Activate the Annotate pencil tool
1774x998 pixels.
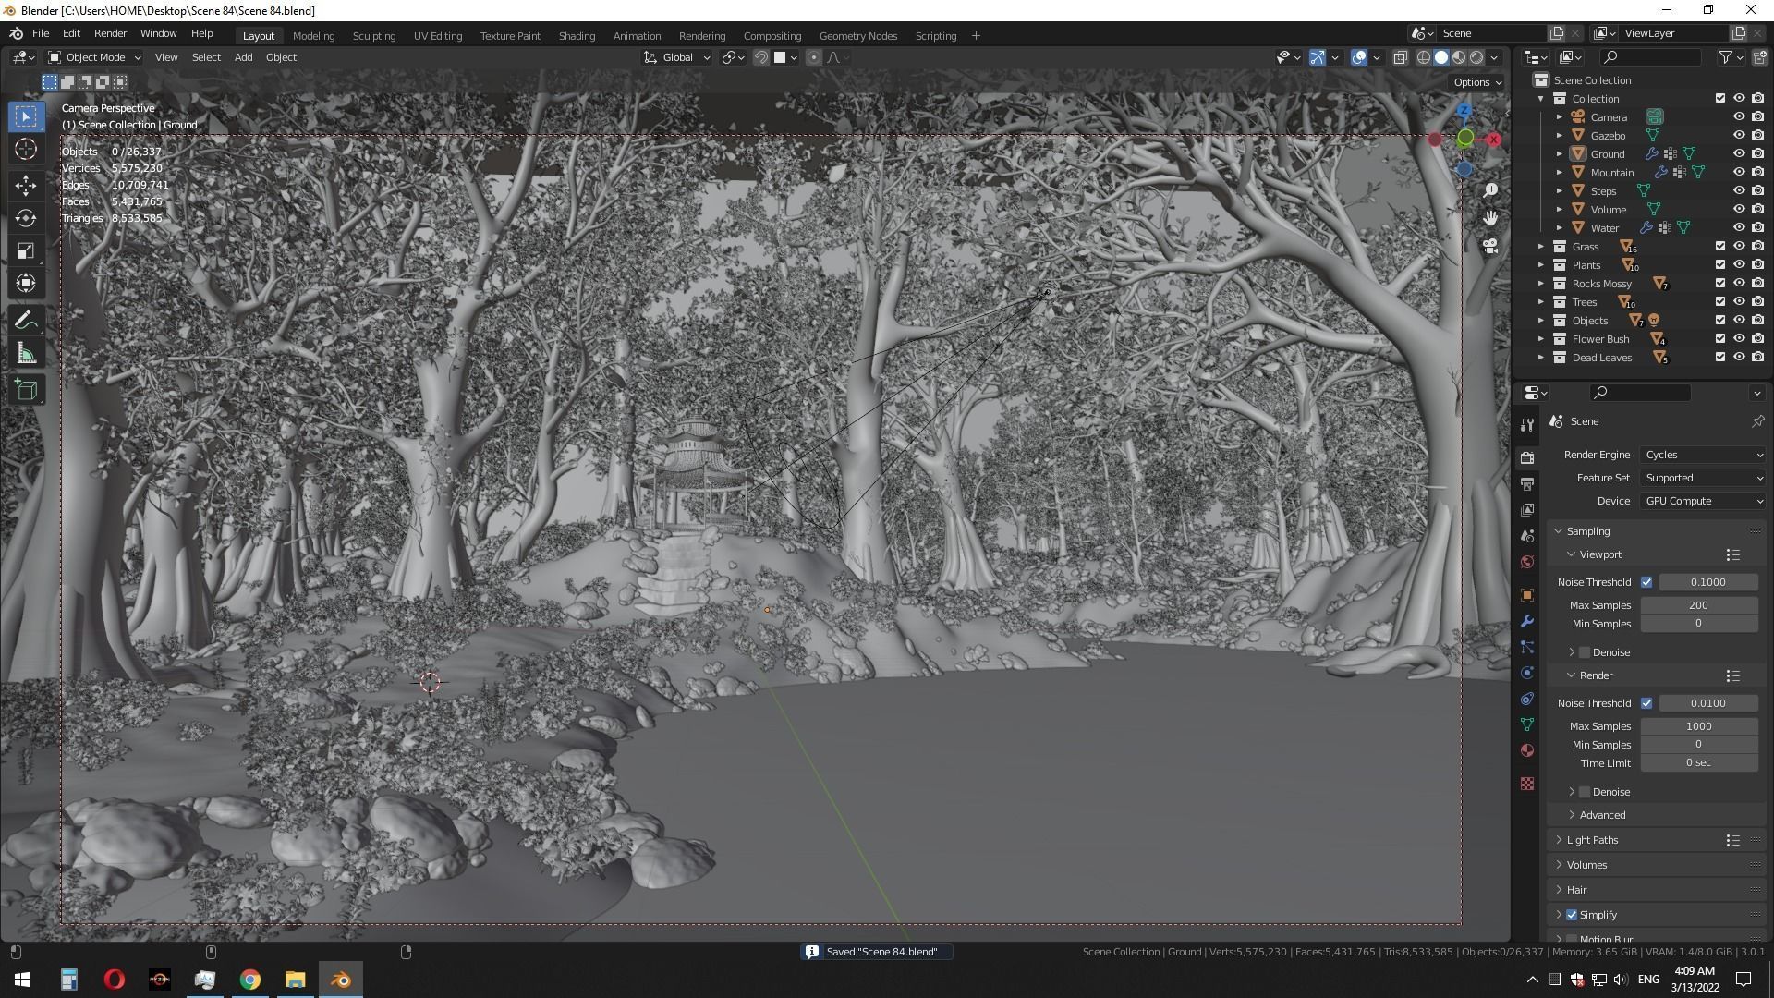(x=26, y=321)
